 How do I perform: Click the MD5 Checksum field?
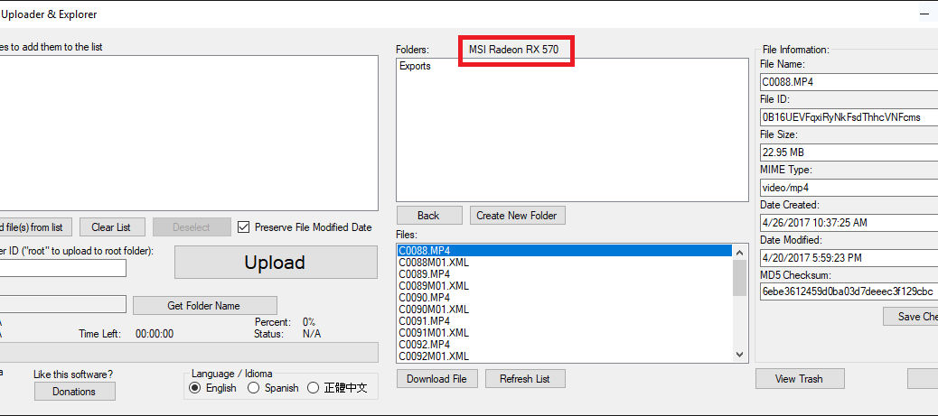(849, 291)
